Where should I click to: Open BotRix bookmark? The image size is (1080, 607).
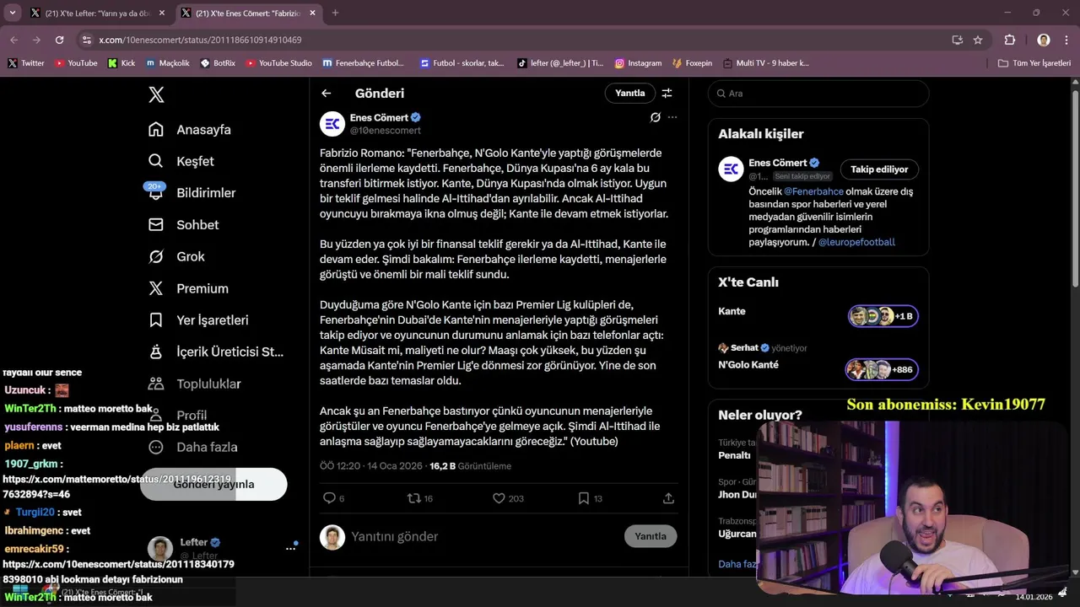[x=218, y=63]
